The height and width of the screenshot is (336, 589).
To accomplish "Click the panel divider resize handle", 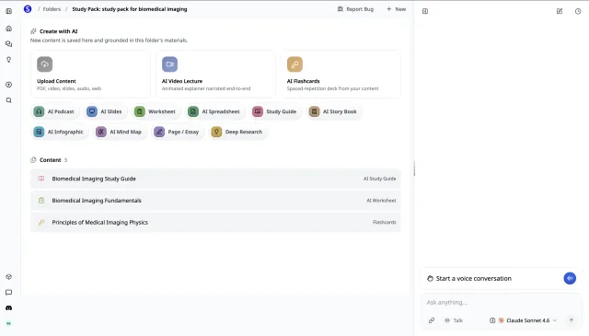I will (414, 168).
